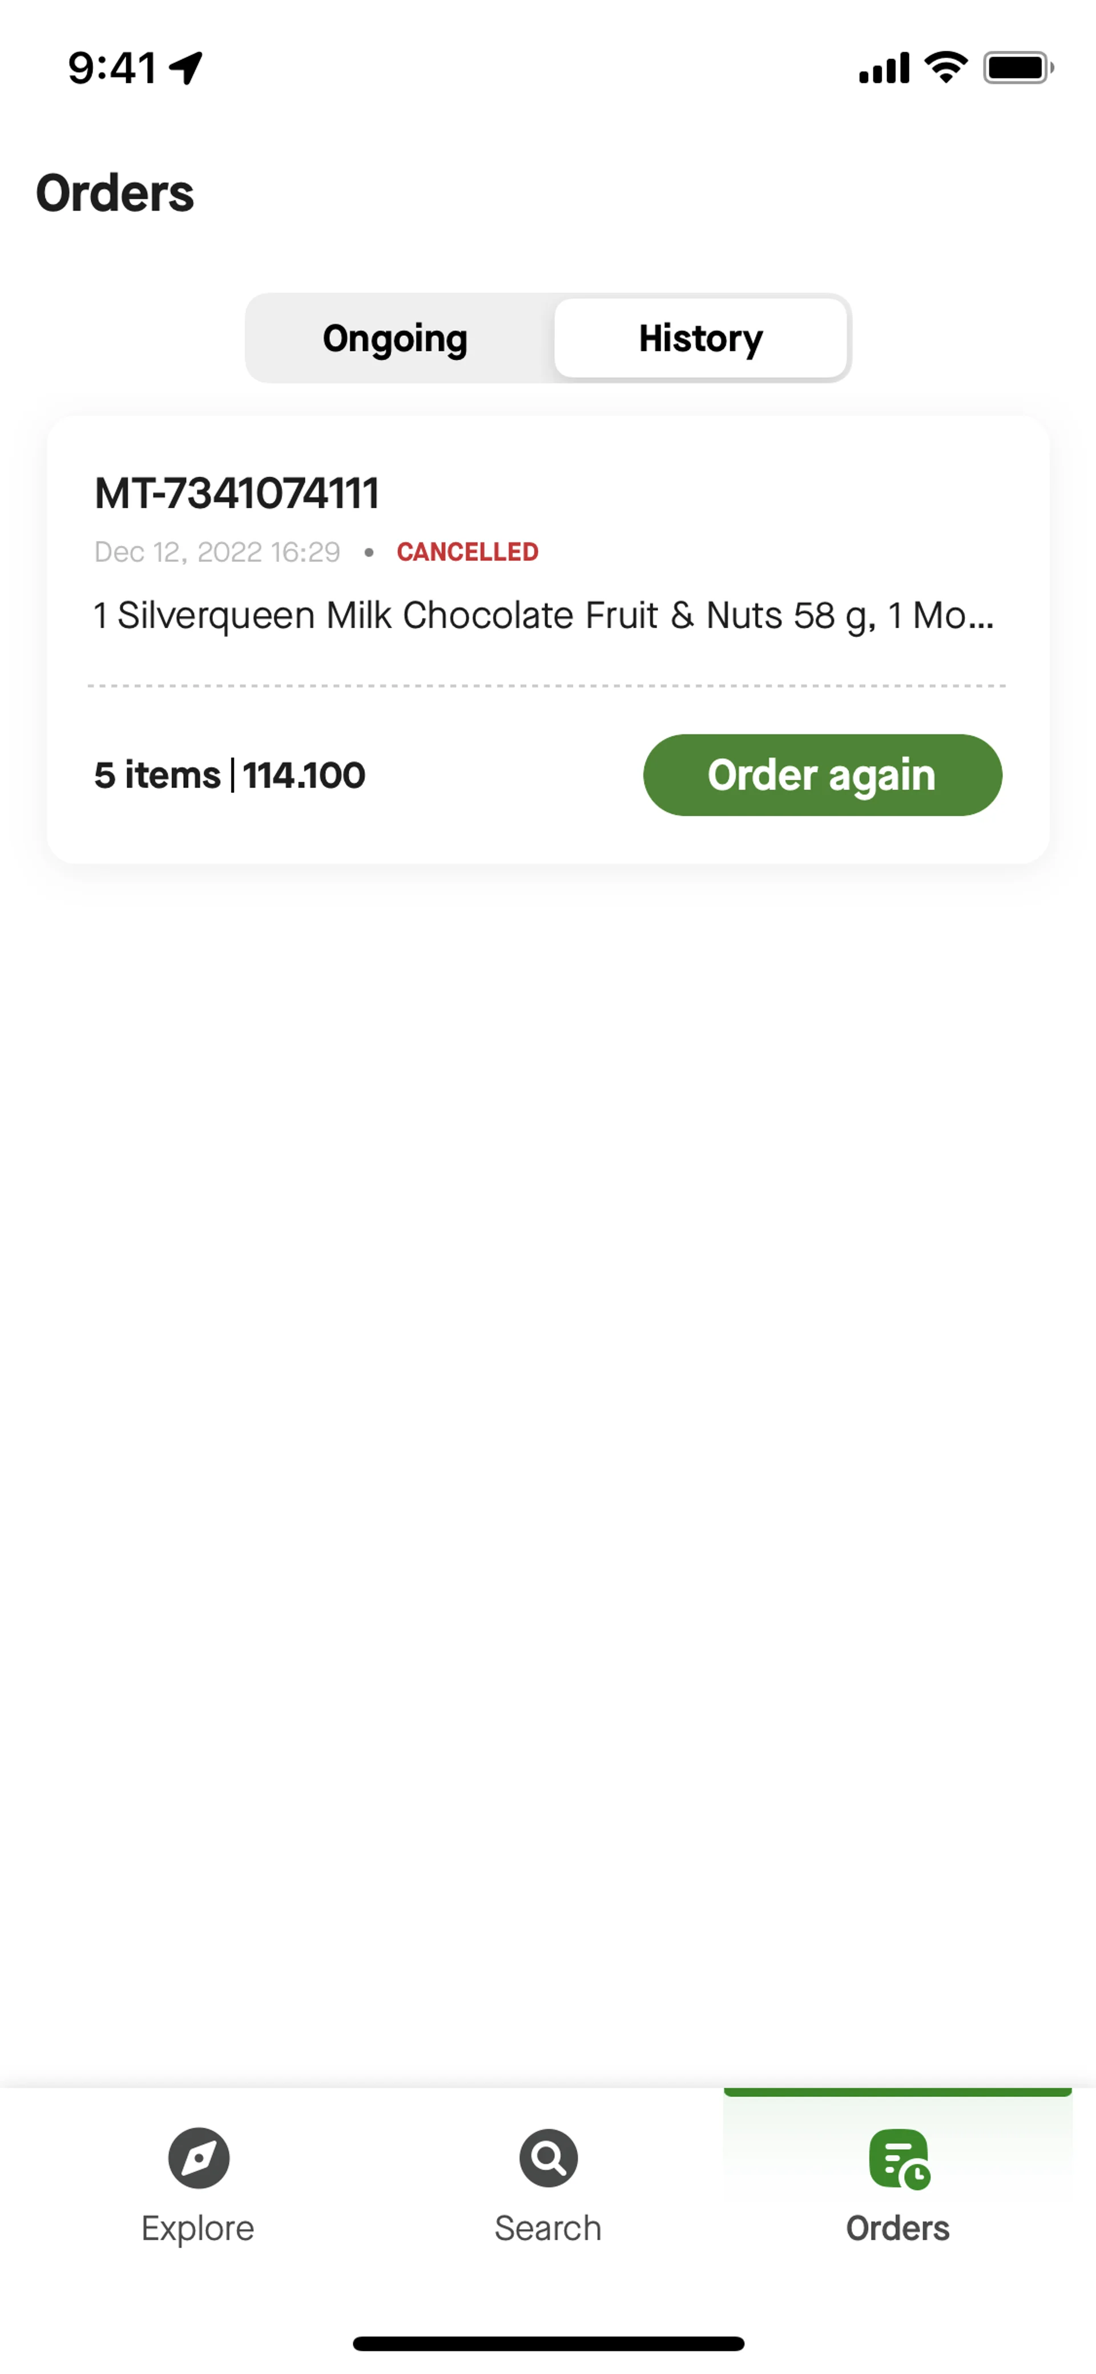1096x2374 pixels.
Task: Tap the 9:41 clock in status bar
Action: point(112,67)
